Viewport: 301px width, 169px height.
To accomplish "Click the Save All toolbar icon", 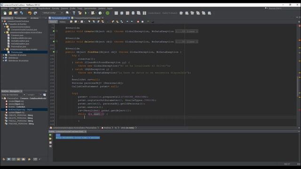I will [x=22, y=13].
